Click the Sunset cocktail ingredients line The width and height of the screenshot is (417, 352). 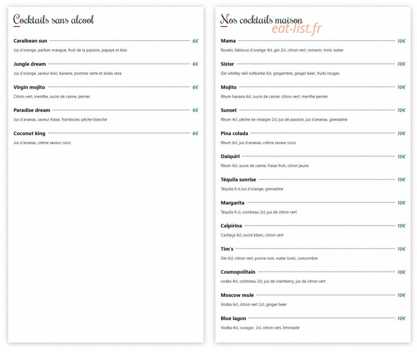pos(284,120)
